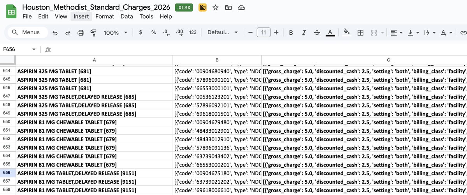This screenshot has height=195, width=467.
Task: Open the zoom 100% dropdown
Action: [115, 33]
